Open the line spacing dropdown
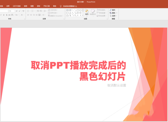The height and width of the screenshot is (122, 168). 45,11
